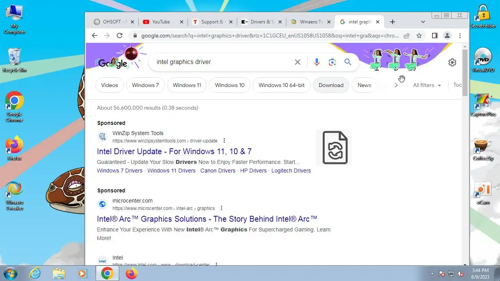This screenshot has width=500, height=281.
Task: Share this page from address bar
Action: click(x=407, y=36)
